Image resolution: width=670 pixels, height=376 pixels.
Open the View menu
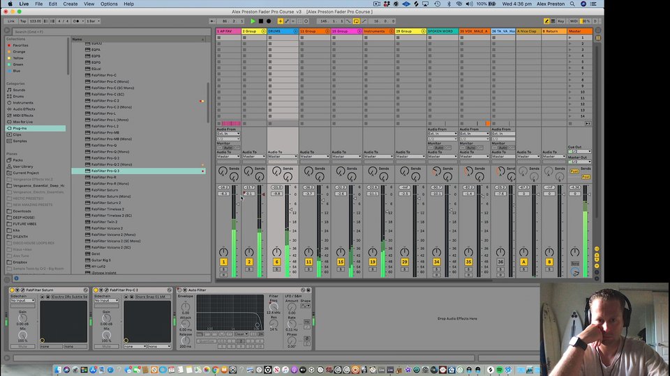tap(89, 4)
